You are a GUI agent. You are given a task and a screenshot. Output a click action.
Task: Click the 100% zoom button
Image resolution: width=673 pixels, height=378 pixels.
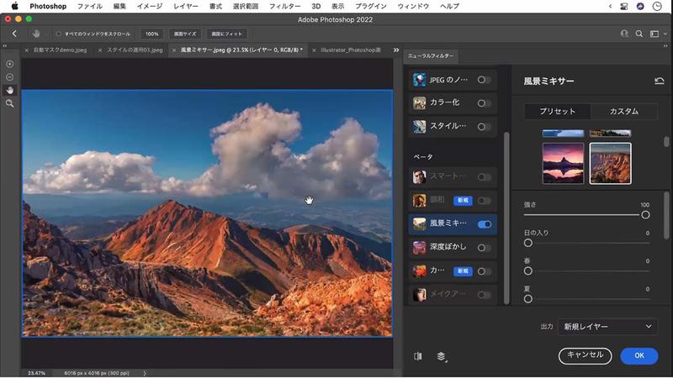tap(151, 34)
